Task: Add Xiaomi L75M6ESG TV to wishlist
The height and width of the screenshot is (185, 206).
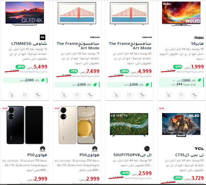Action: [x=25, y=95]
